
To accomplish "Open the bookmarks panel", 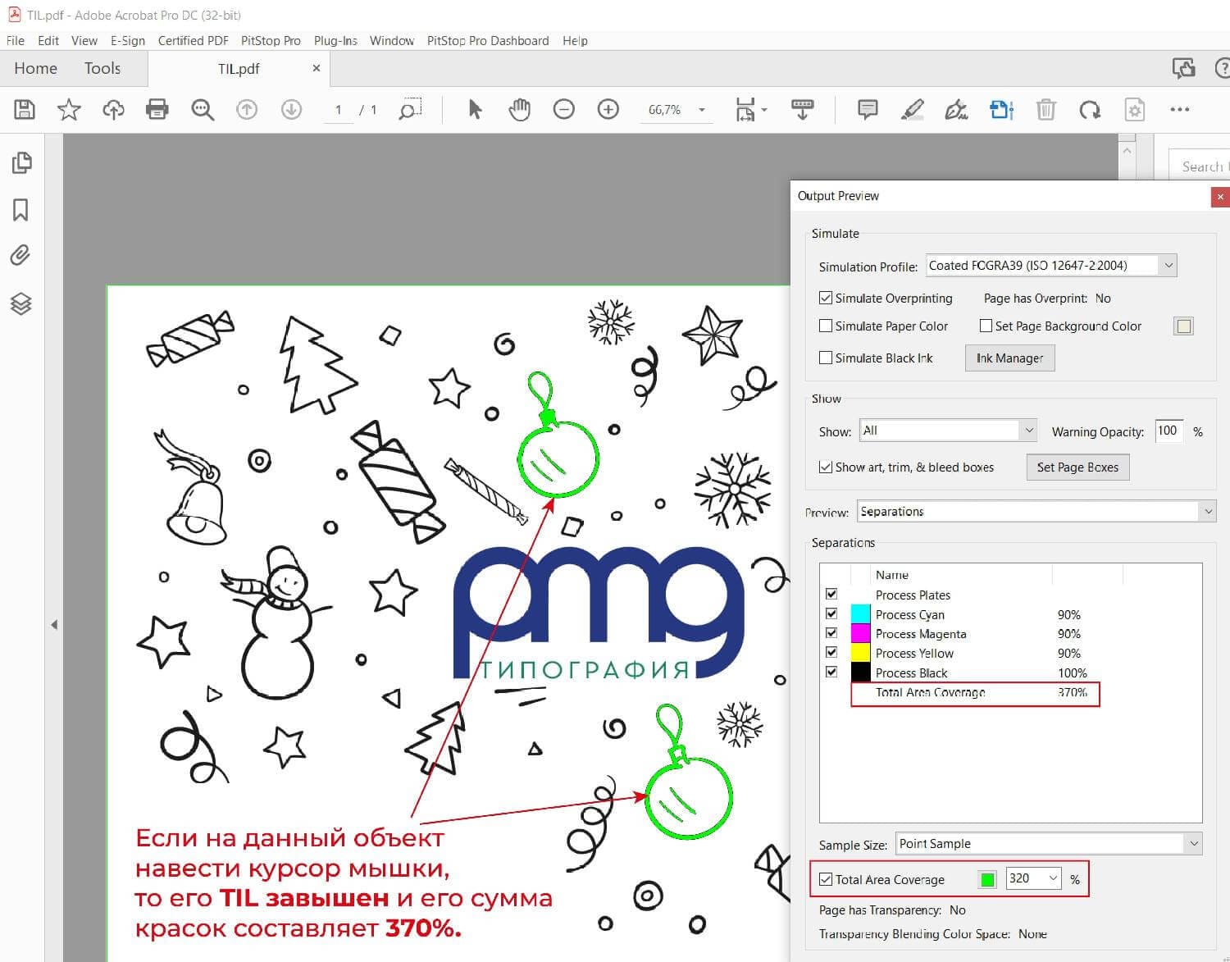I will click(20, 210).
